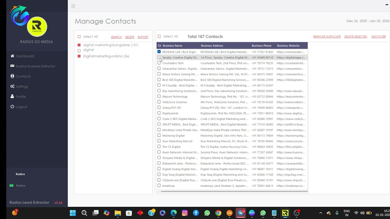Click the DigitizzeAds business name
390x219 pixels.
click(170, 113)
